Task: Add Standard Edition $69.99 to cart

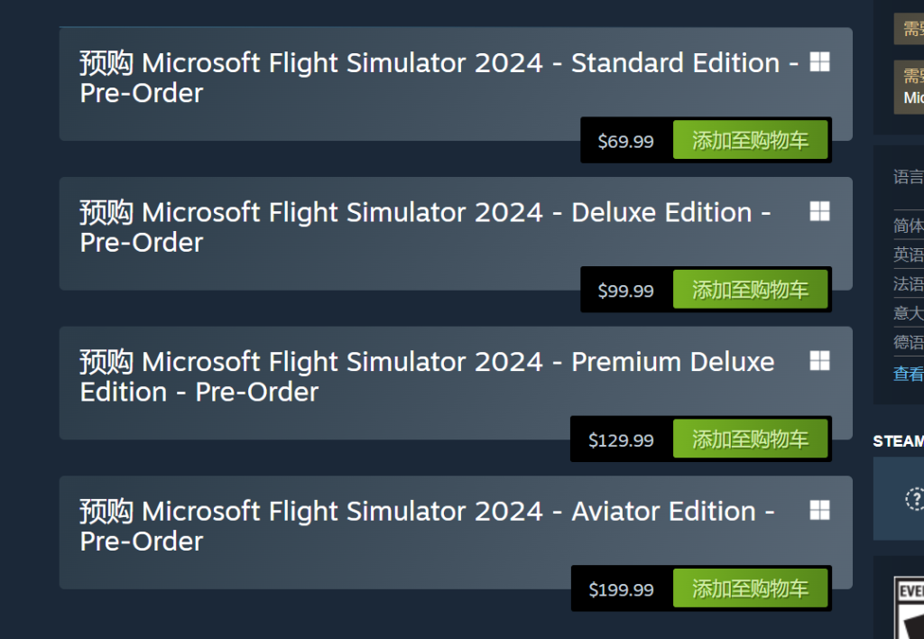Action: pyautogui.click(x=750, y=140)
